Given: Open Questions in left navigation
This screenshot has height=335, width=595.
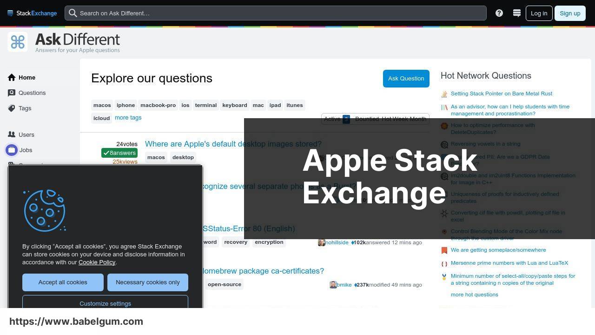Looking at the screenshot, I should (32, 93).
